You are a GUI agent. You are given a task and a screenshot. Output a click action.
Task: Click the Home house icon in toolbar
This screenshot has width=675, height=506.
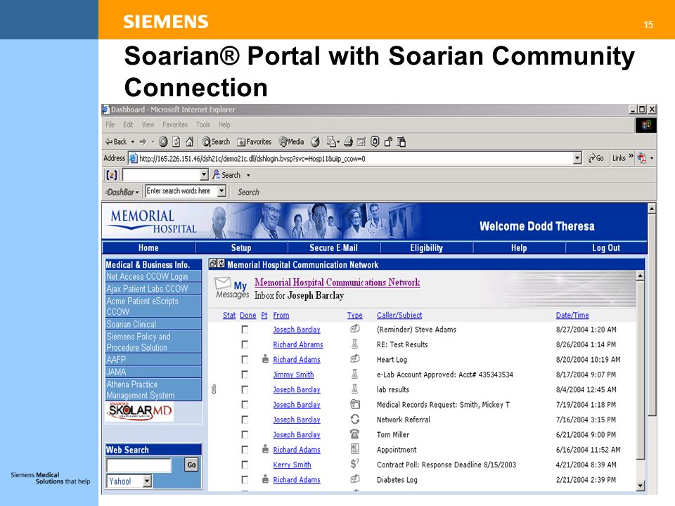click(189, 141)
